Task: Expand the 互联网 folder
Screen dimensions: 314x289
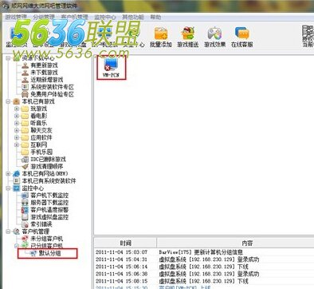Action: [17, 144]
